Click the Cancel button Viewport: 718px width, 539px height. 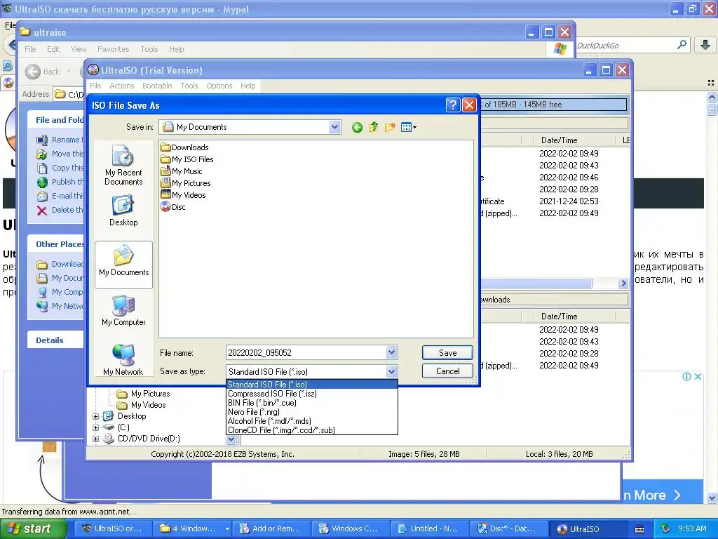pyautogui.click(x=447, y=371)
